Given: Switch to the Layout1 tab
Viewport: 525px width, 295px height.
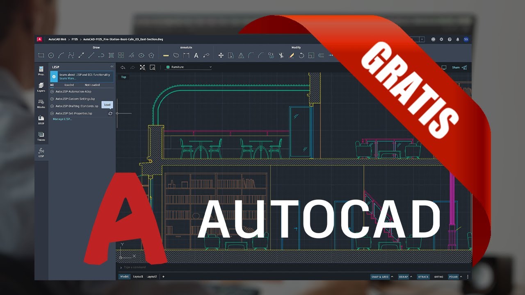Looking at the screenshot, I should [138, 277].
